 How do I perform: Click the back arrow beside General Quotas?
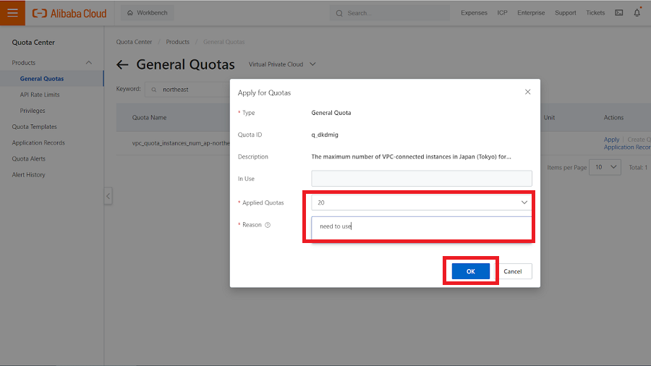(122, 64)
